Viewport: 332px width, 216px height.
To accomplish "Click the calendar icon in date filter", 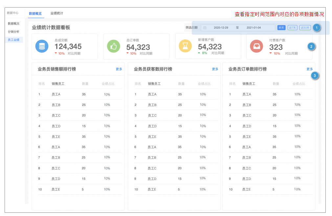I will pyautogui.click(x=205, y=28).
